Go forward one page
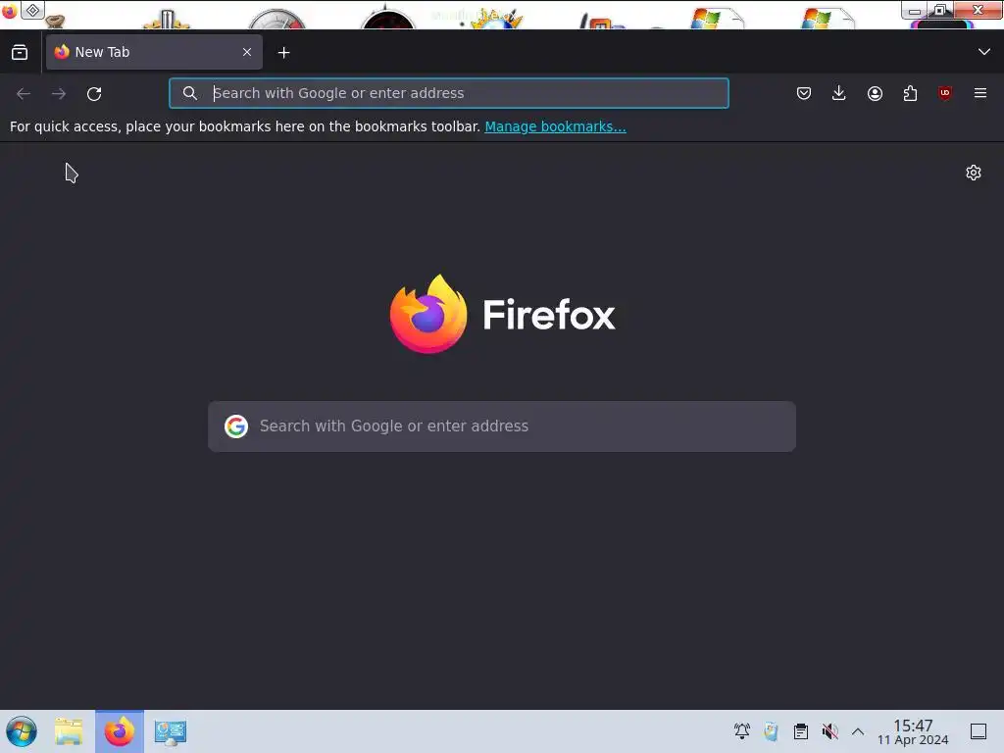 59,93
